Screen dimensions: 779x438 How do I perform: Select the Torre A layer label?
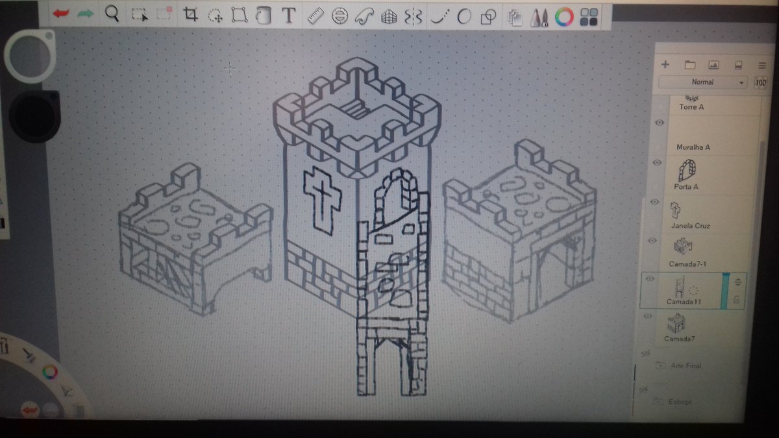point(691,107)
